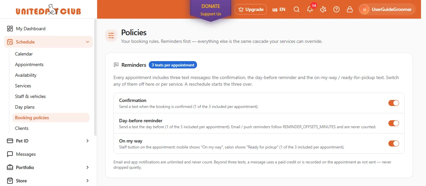The image size is (426, 186).
Task: Click the Portfolio briefcase icon
Action: click(10, 167)
